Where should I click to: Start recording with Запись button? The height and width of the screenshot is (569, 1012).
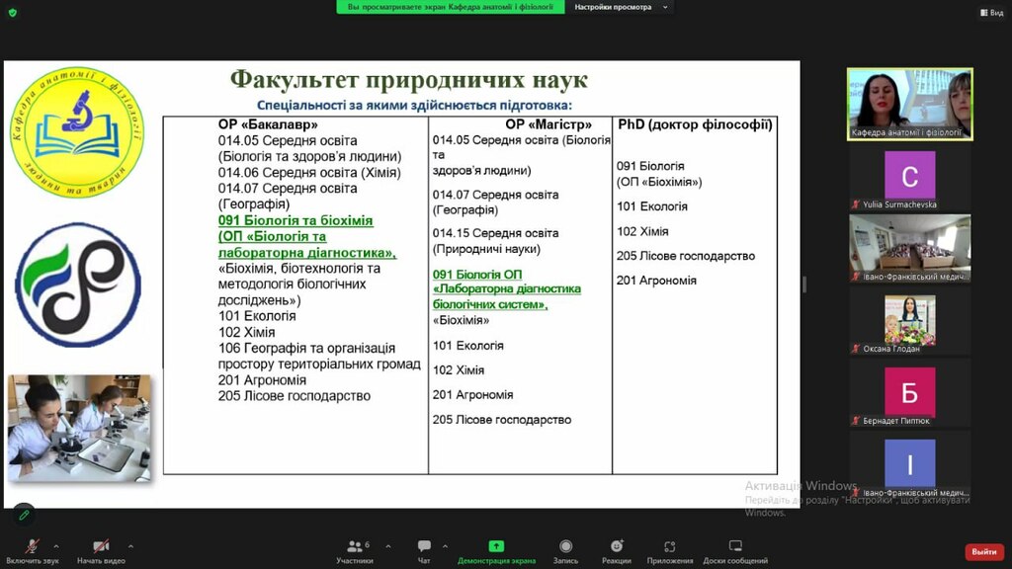565,547
